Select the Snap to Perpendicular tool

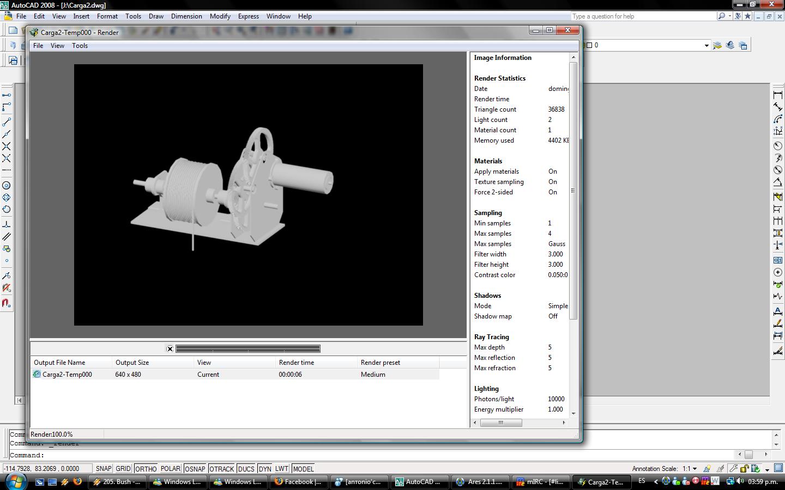point(7,224)
